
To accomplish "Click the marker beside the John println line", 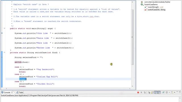I will (2, 33).
